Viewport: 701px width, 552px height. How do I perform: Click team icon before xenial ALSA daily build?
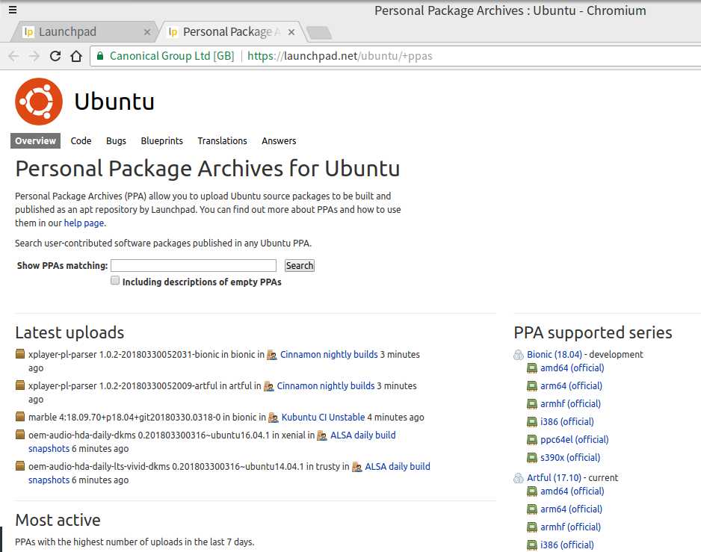pos(322,435)
